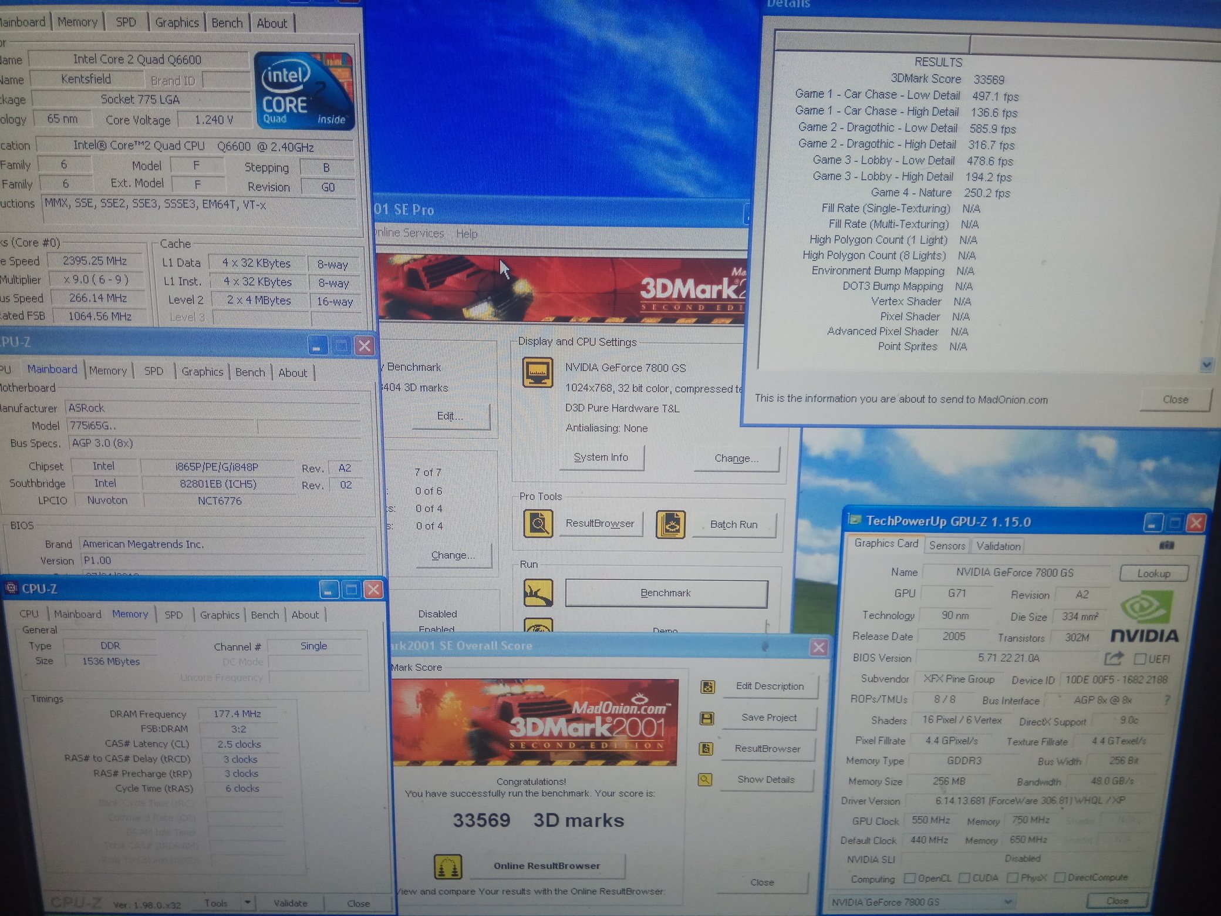This screenshot has width=1221, height=916.
Task: Click the Online ResultBrowser button
Action: (547, 866)
